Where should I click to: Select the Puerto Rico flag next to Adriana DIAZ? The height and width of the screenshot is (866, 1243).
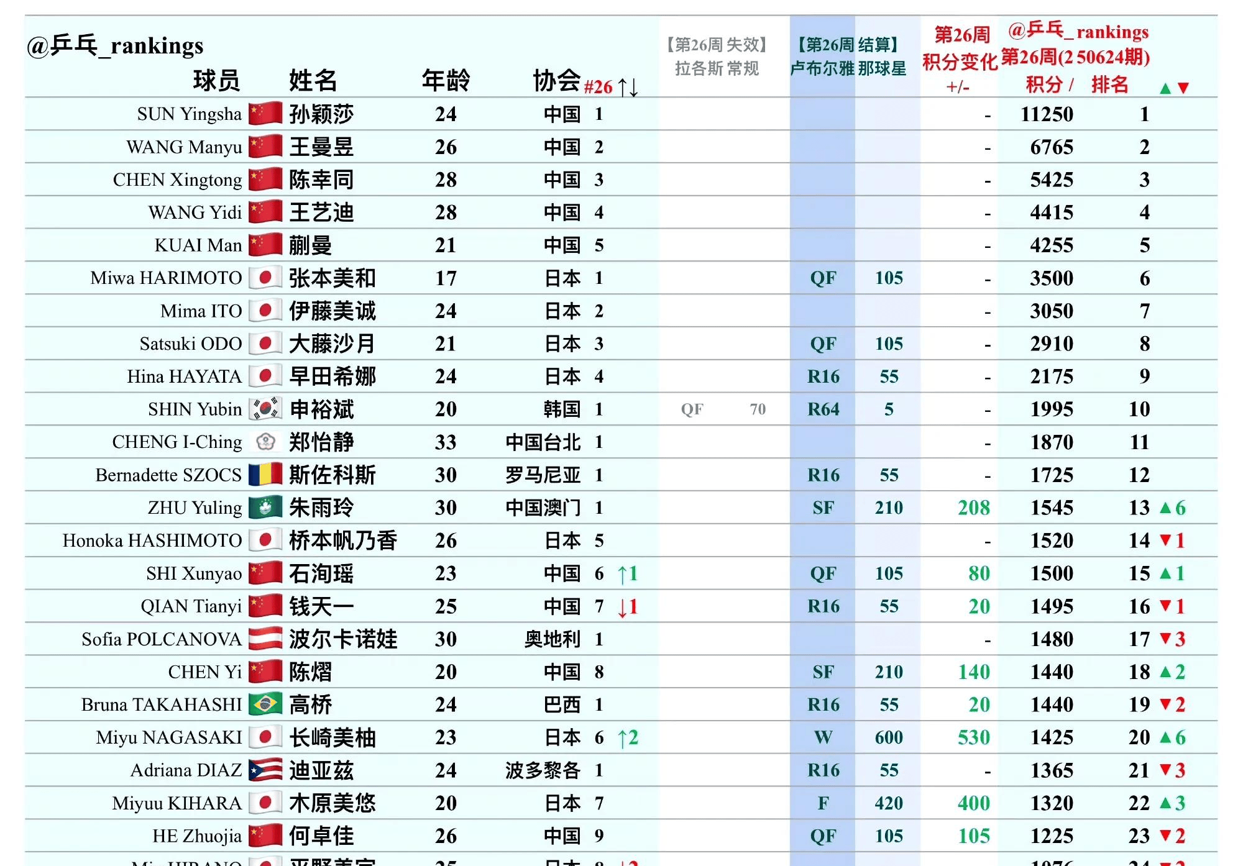[x=265, y=770]
